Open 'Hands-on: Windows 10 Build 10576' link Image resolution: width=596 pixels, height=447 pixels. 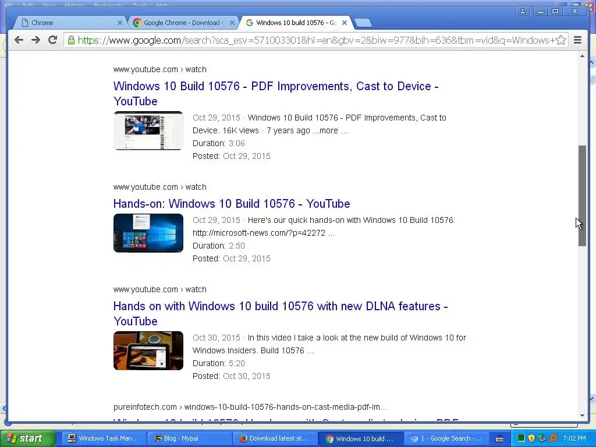232,204
